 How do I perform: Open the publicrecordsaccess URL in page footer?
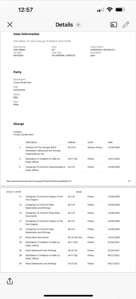39,181
